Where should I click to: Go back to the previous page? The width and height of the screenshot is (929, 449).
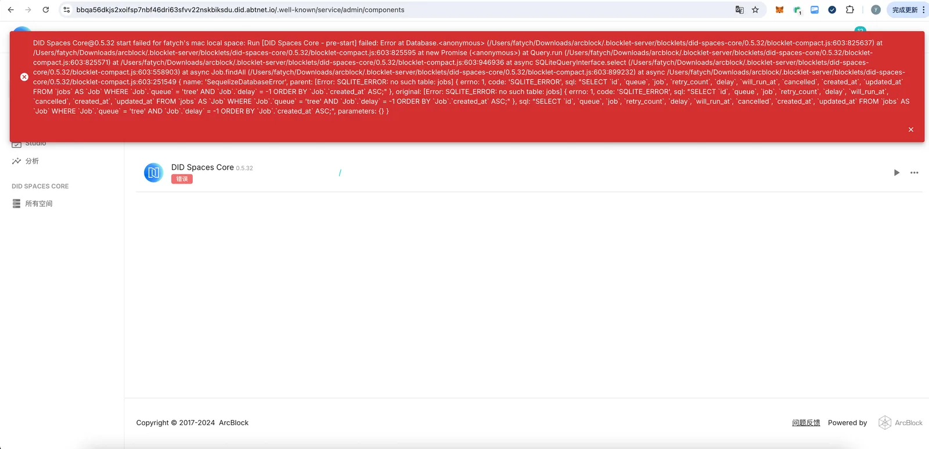coord(10,10)
